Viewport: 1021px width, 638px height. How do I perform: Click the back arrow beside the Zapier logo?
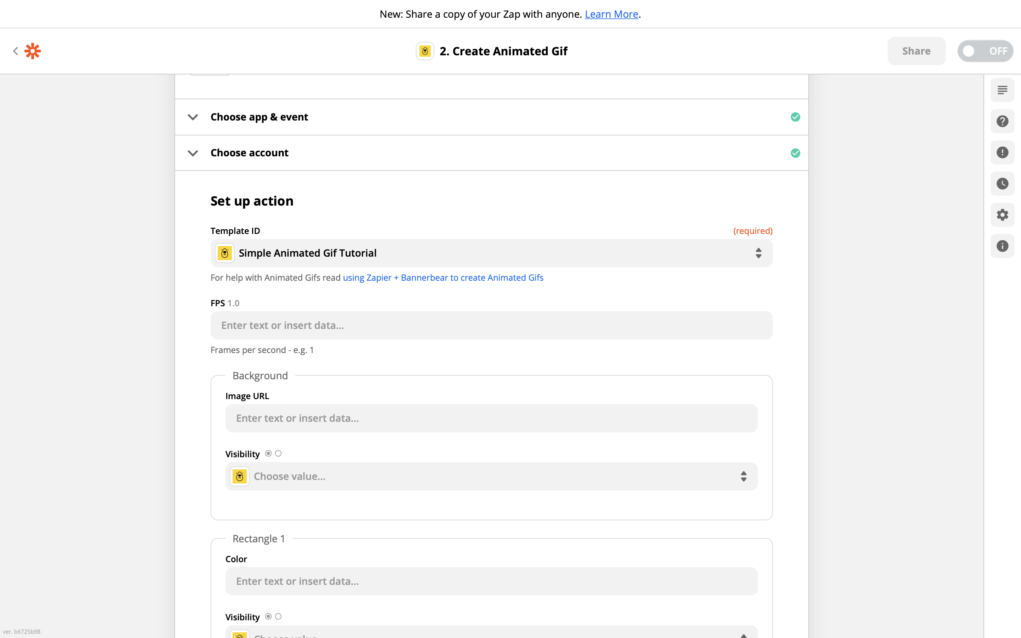[16, 51]
